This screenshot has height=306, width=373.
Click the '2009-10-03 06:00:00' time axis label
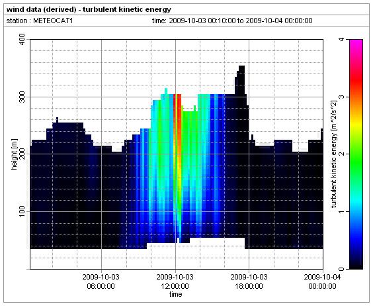(101, 281)
